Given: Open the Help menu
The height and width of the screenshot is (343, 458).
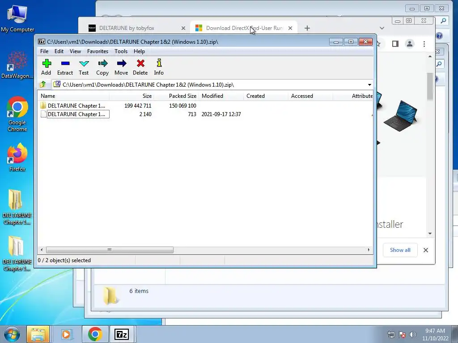Looking at the screenshot, I should pos(140,51).
